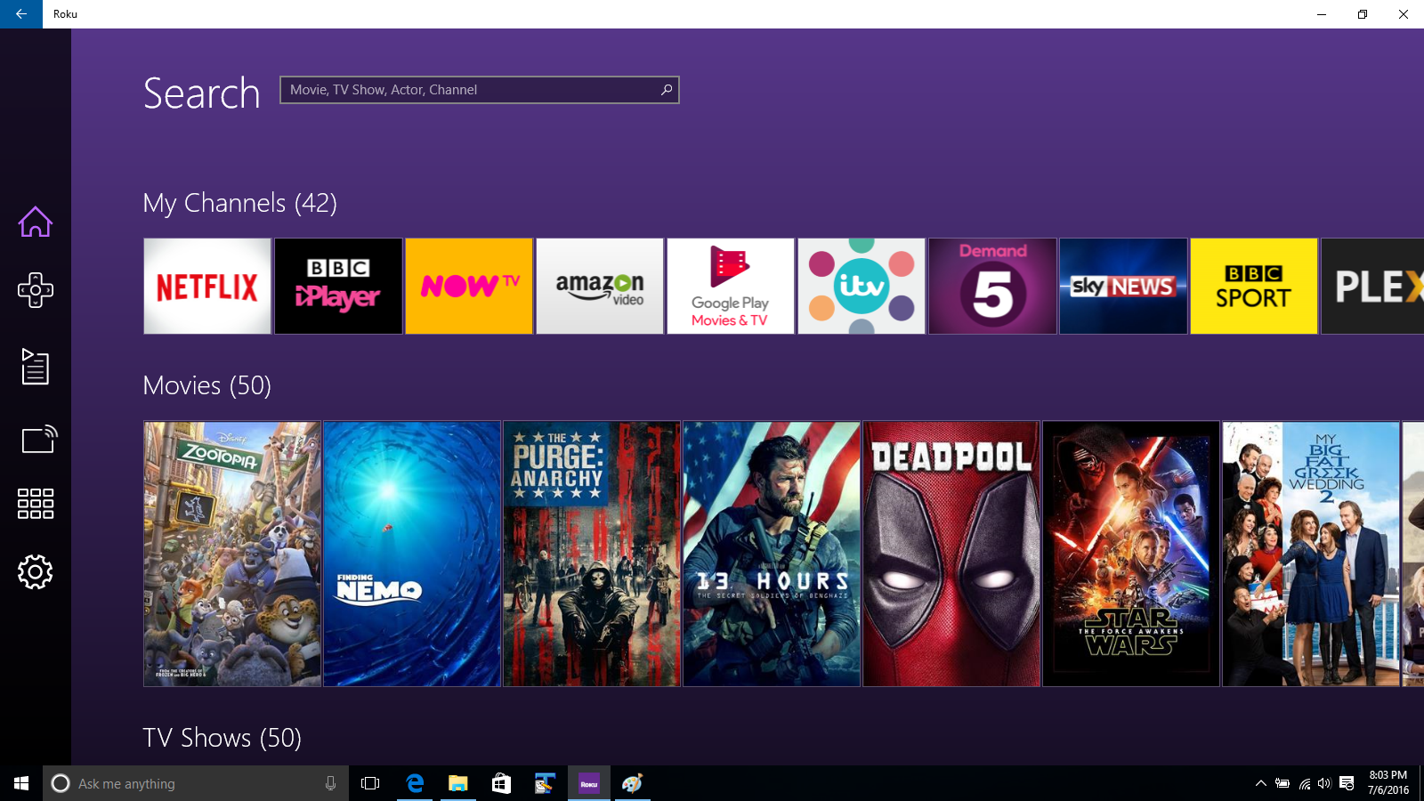Launch the NOW TV channel

(469, 287)
